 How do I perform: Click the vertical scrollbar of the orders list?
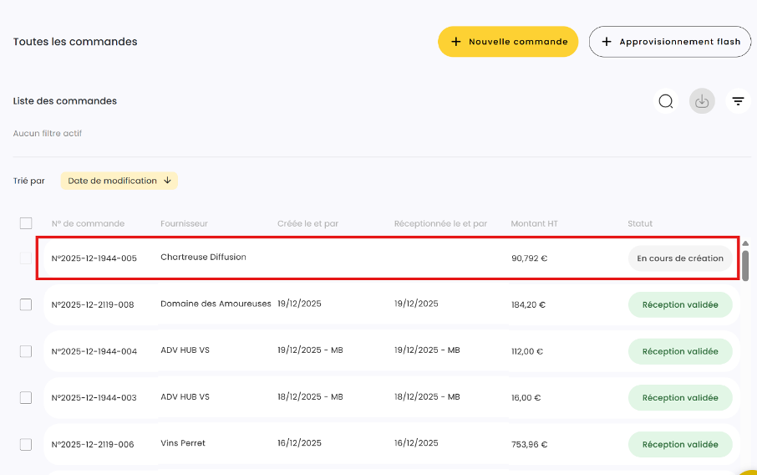745,264
